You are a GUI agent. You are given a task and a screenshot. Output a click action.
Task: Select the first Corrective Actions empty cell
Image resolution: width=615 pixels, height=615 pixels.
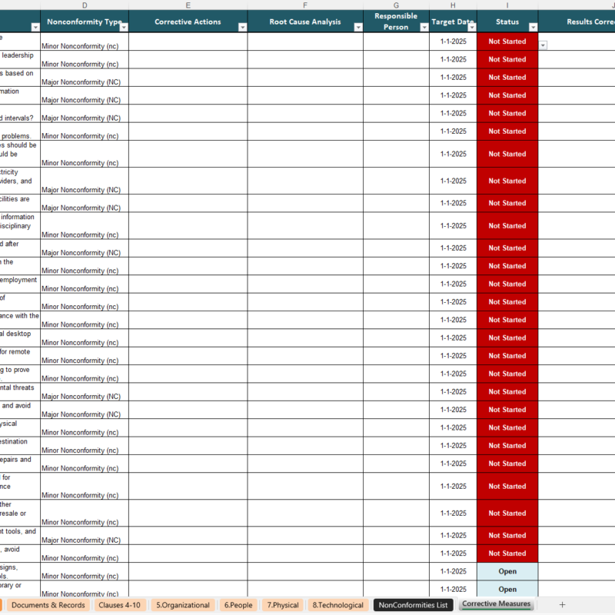click(188, 42)
